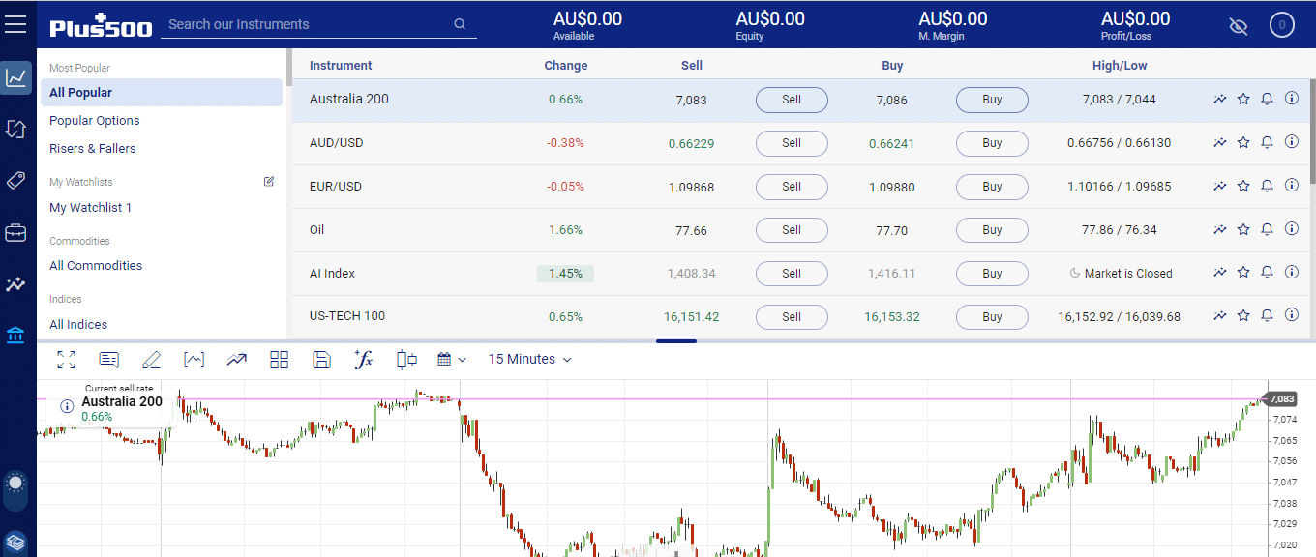The image size is (1316, 557).
Task: Star AUD/USD as a favorite
Action: click(x=1243, y=142)
